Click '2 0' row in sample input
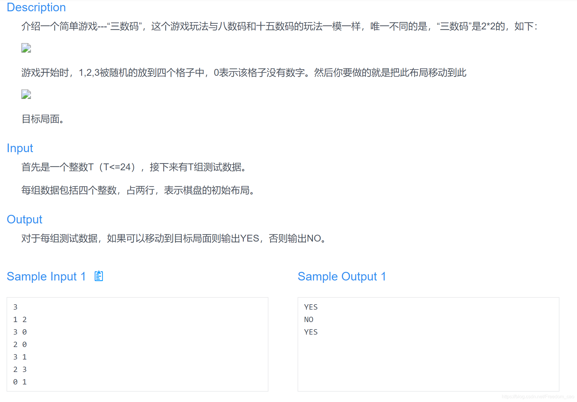577x402 pixels. [20, 344]
